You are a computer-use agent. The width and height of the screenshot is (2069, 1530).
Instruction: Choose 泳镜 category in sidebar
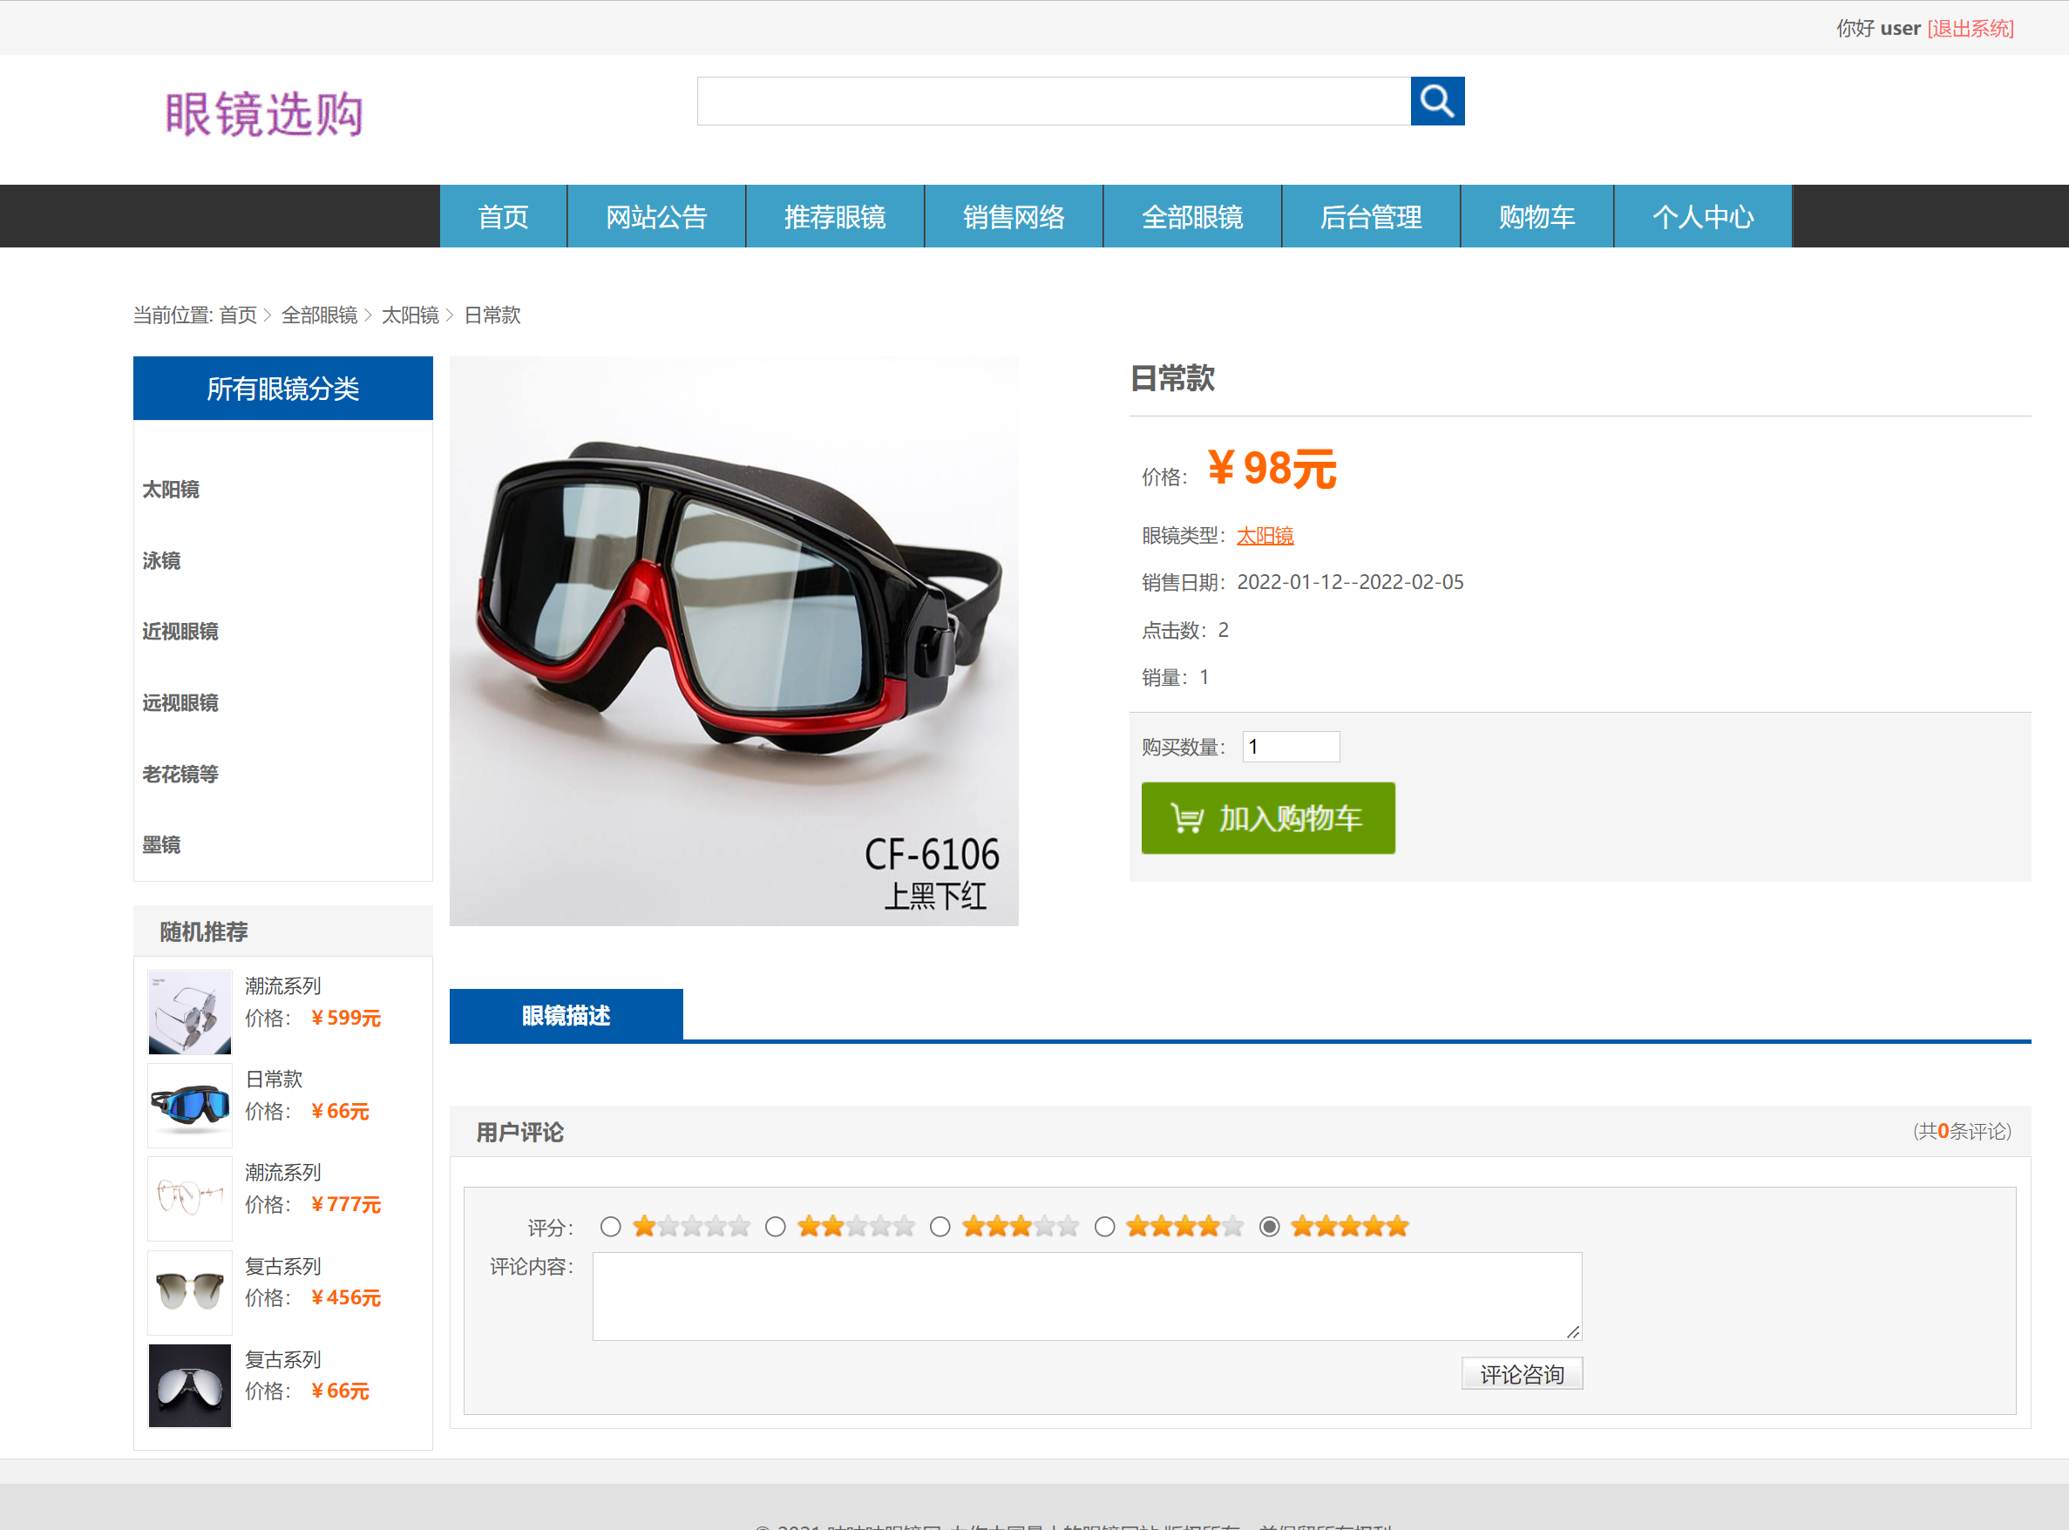point(162,560)
